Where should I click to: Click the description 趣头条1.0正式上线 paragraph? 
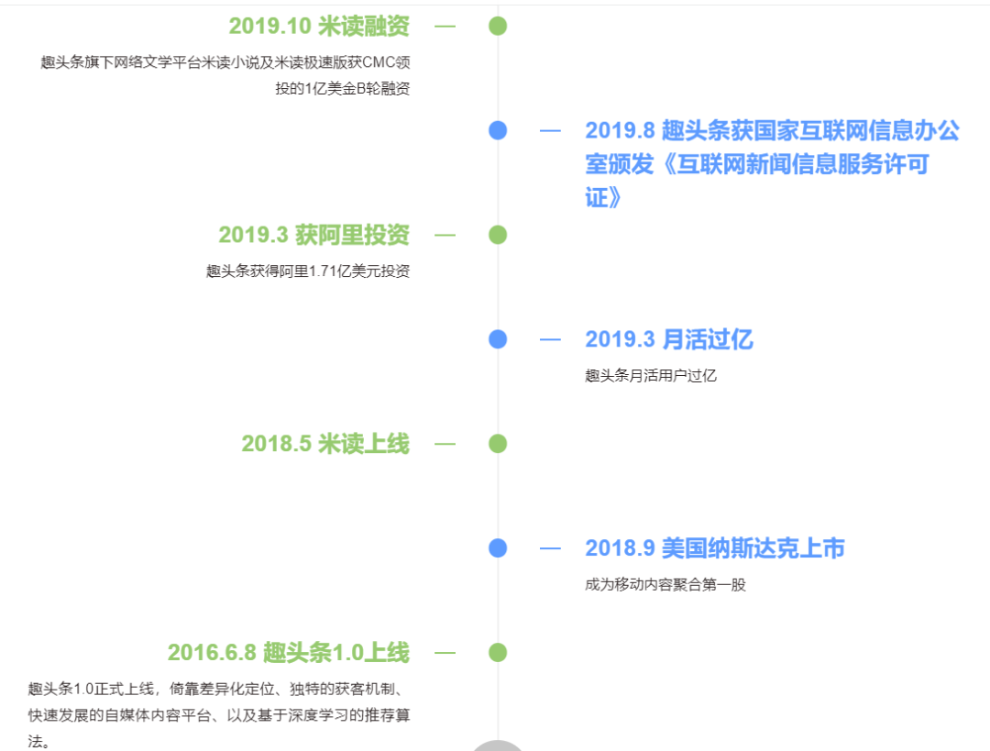click(x=219, y=714)
